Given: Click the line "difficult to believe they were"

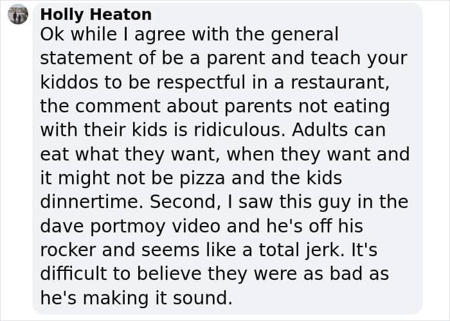Looking at the screenshot, I should pos(169,274).
